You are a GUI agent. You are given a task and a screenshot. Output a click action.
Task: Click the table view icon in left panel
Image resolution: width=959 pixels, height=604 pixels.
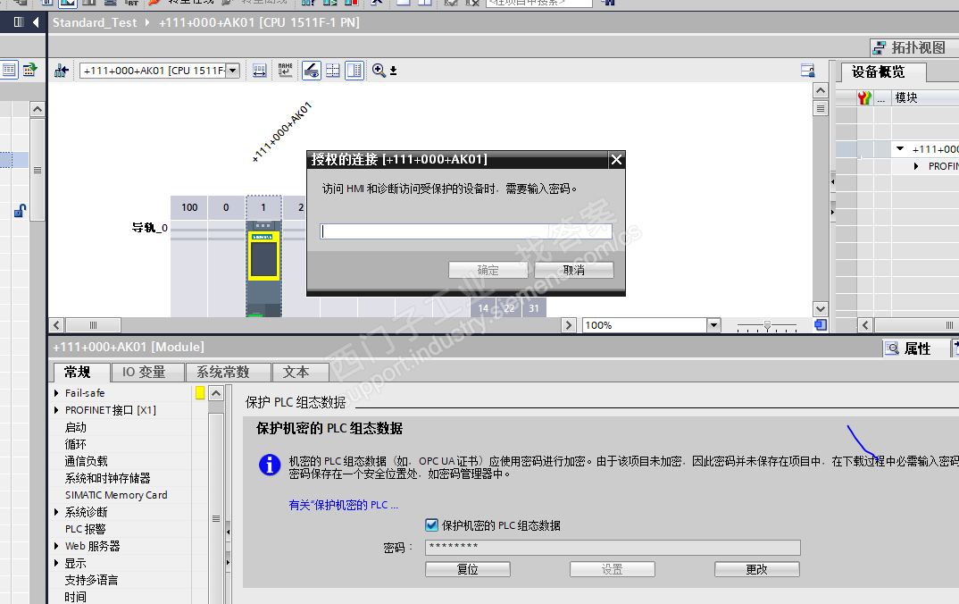coord(9,70)
